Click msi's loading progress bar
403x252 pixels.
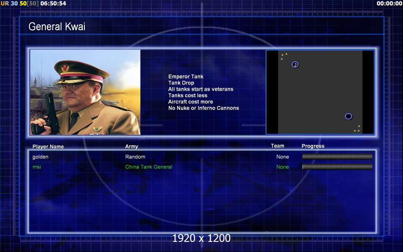337,167
